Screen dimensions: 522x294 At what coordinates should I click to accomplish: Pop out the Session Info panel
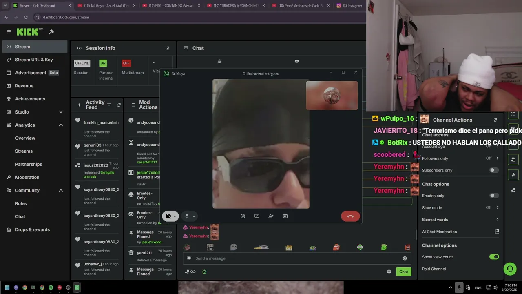click(x=167, y=48)
